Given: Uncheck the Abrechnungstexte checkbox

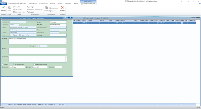Looking at the screenshot, I should [14, 64].
